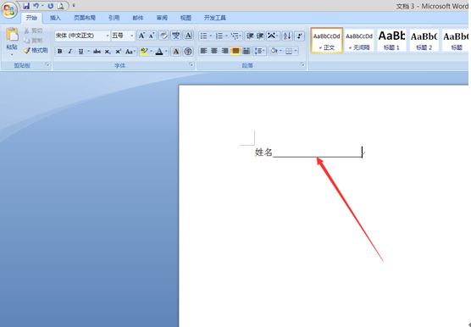Apply superscript formatting
This screenshot has height=327, width=471.
119,52
